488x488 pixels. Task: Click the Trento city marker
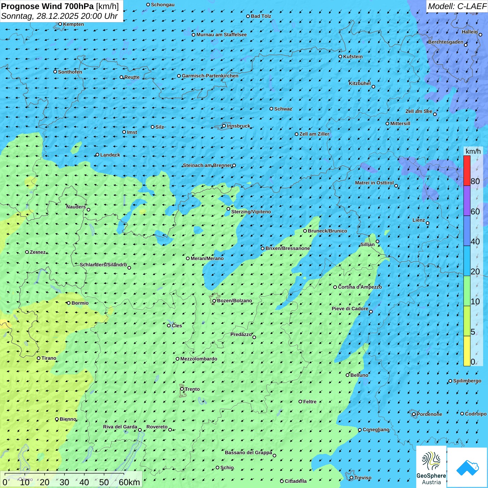coord(182,389)
